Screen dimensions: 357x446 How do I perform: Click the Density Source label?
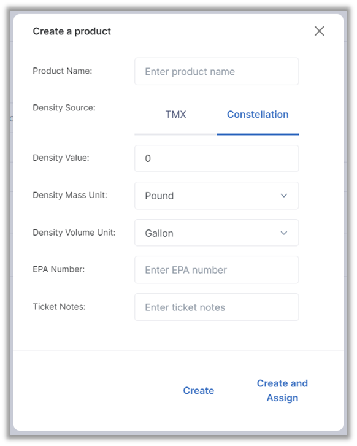(x=64, y=108)
